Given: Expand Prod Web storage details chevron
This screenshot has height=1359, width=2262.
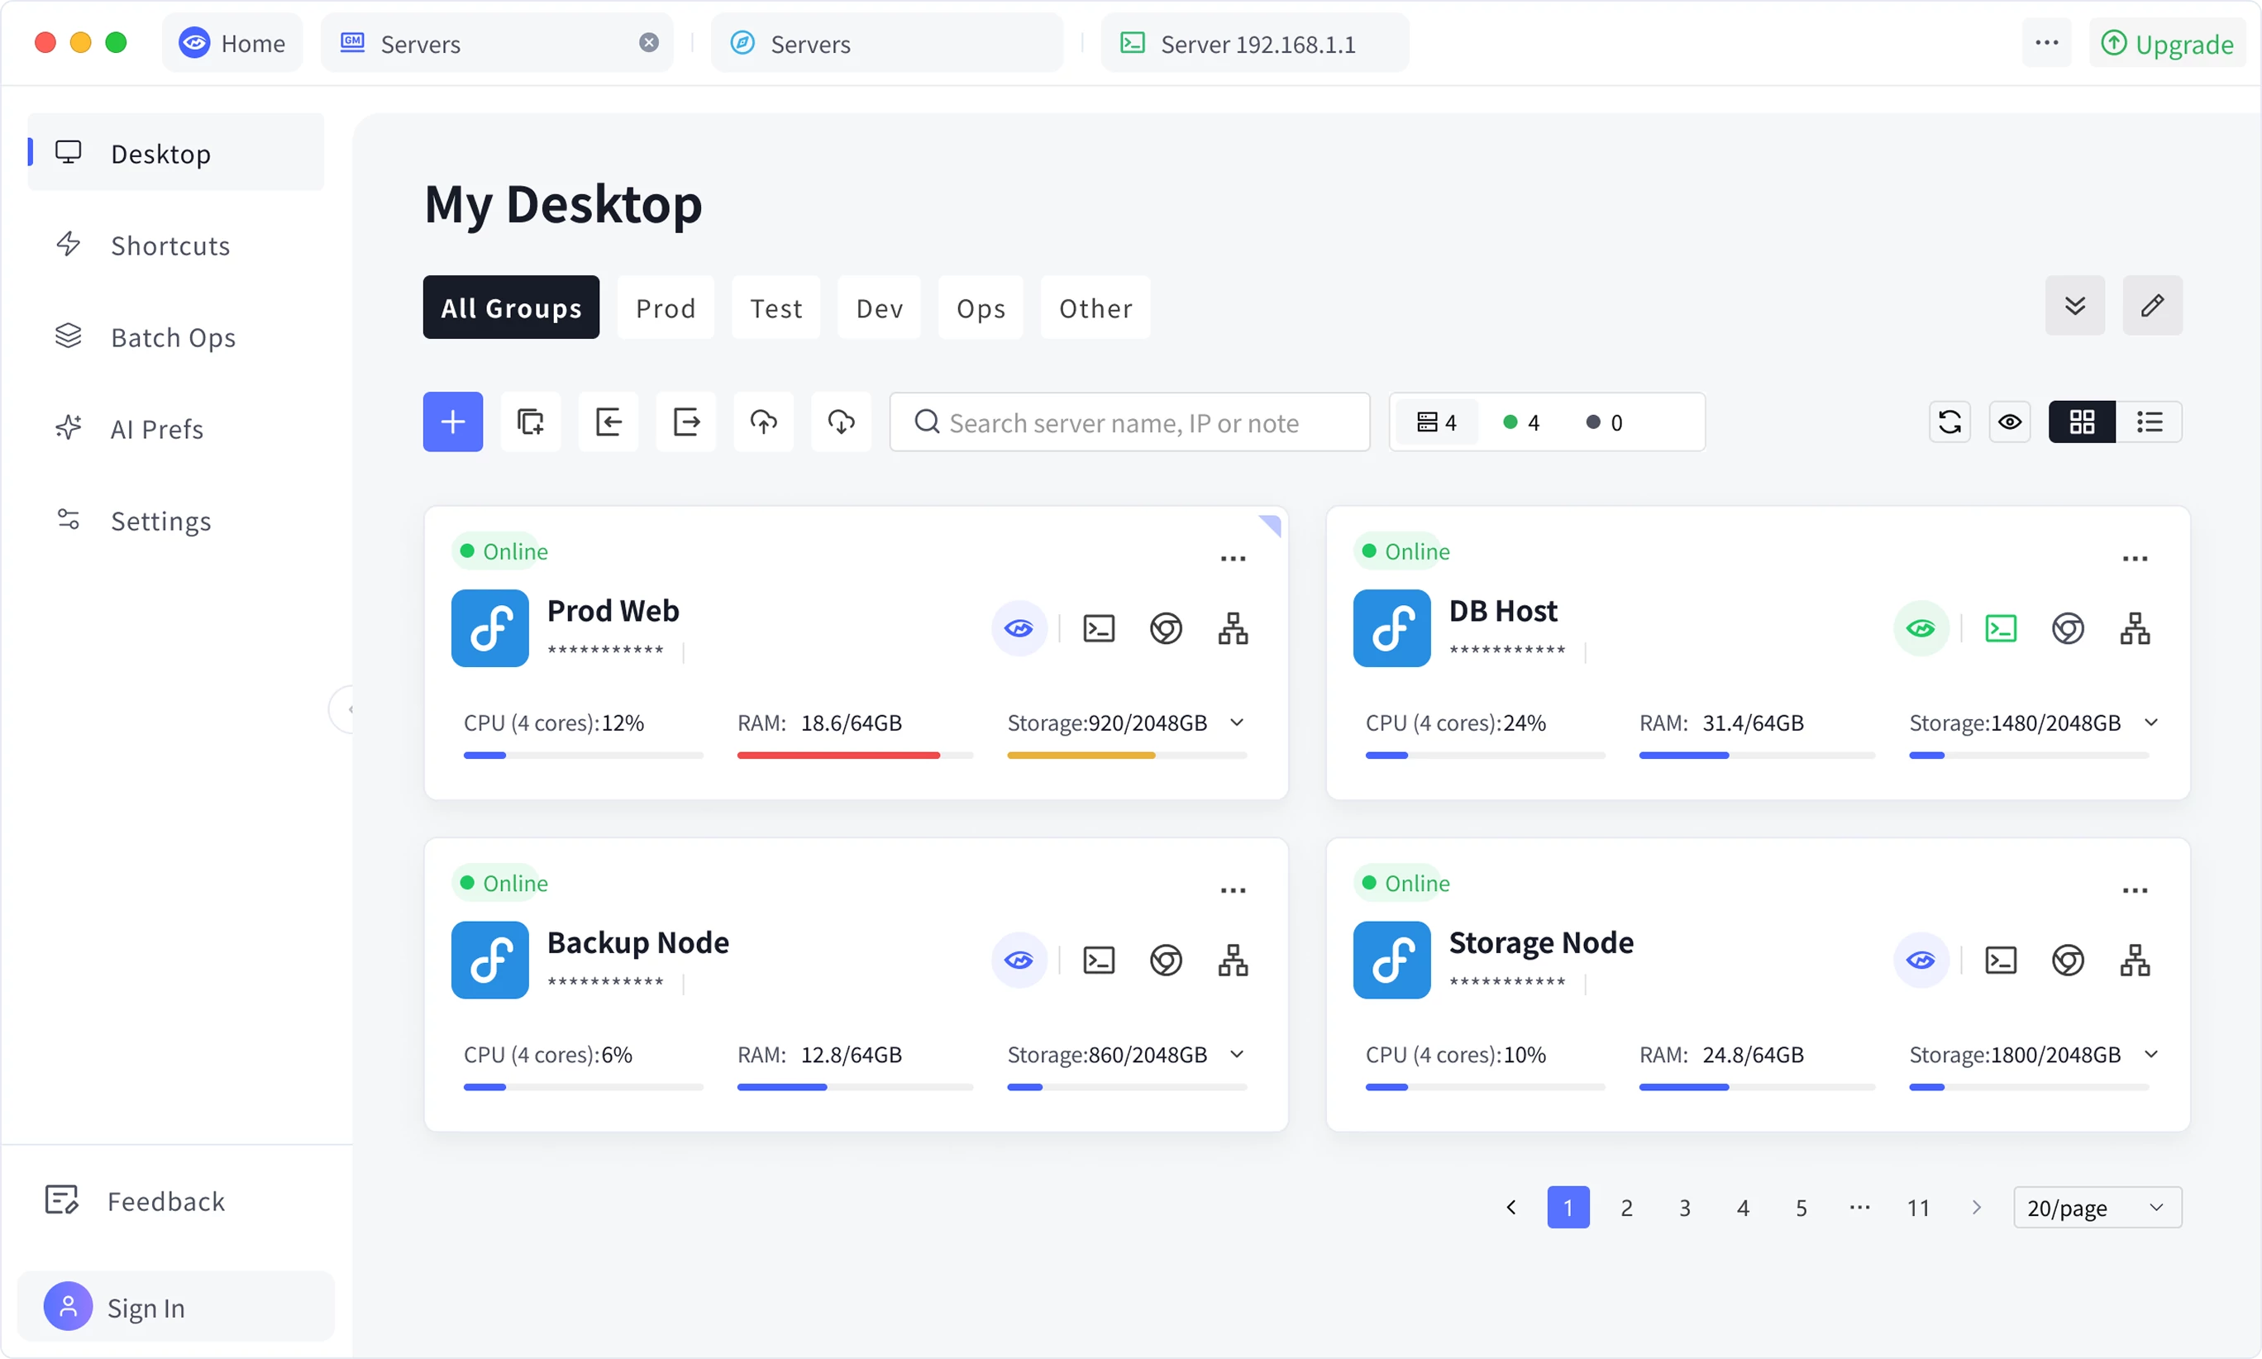Looking at the screenshot, I should [x=1237, y=722].
